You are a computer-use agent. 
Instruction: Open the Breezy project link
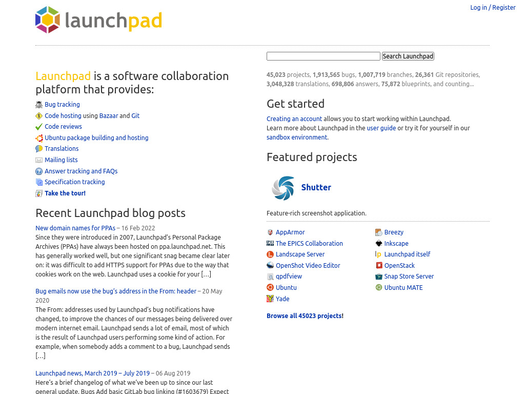click(x=394, y=232)
